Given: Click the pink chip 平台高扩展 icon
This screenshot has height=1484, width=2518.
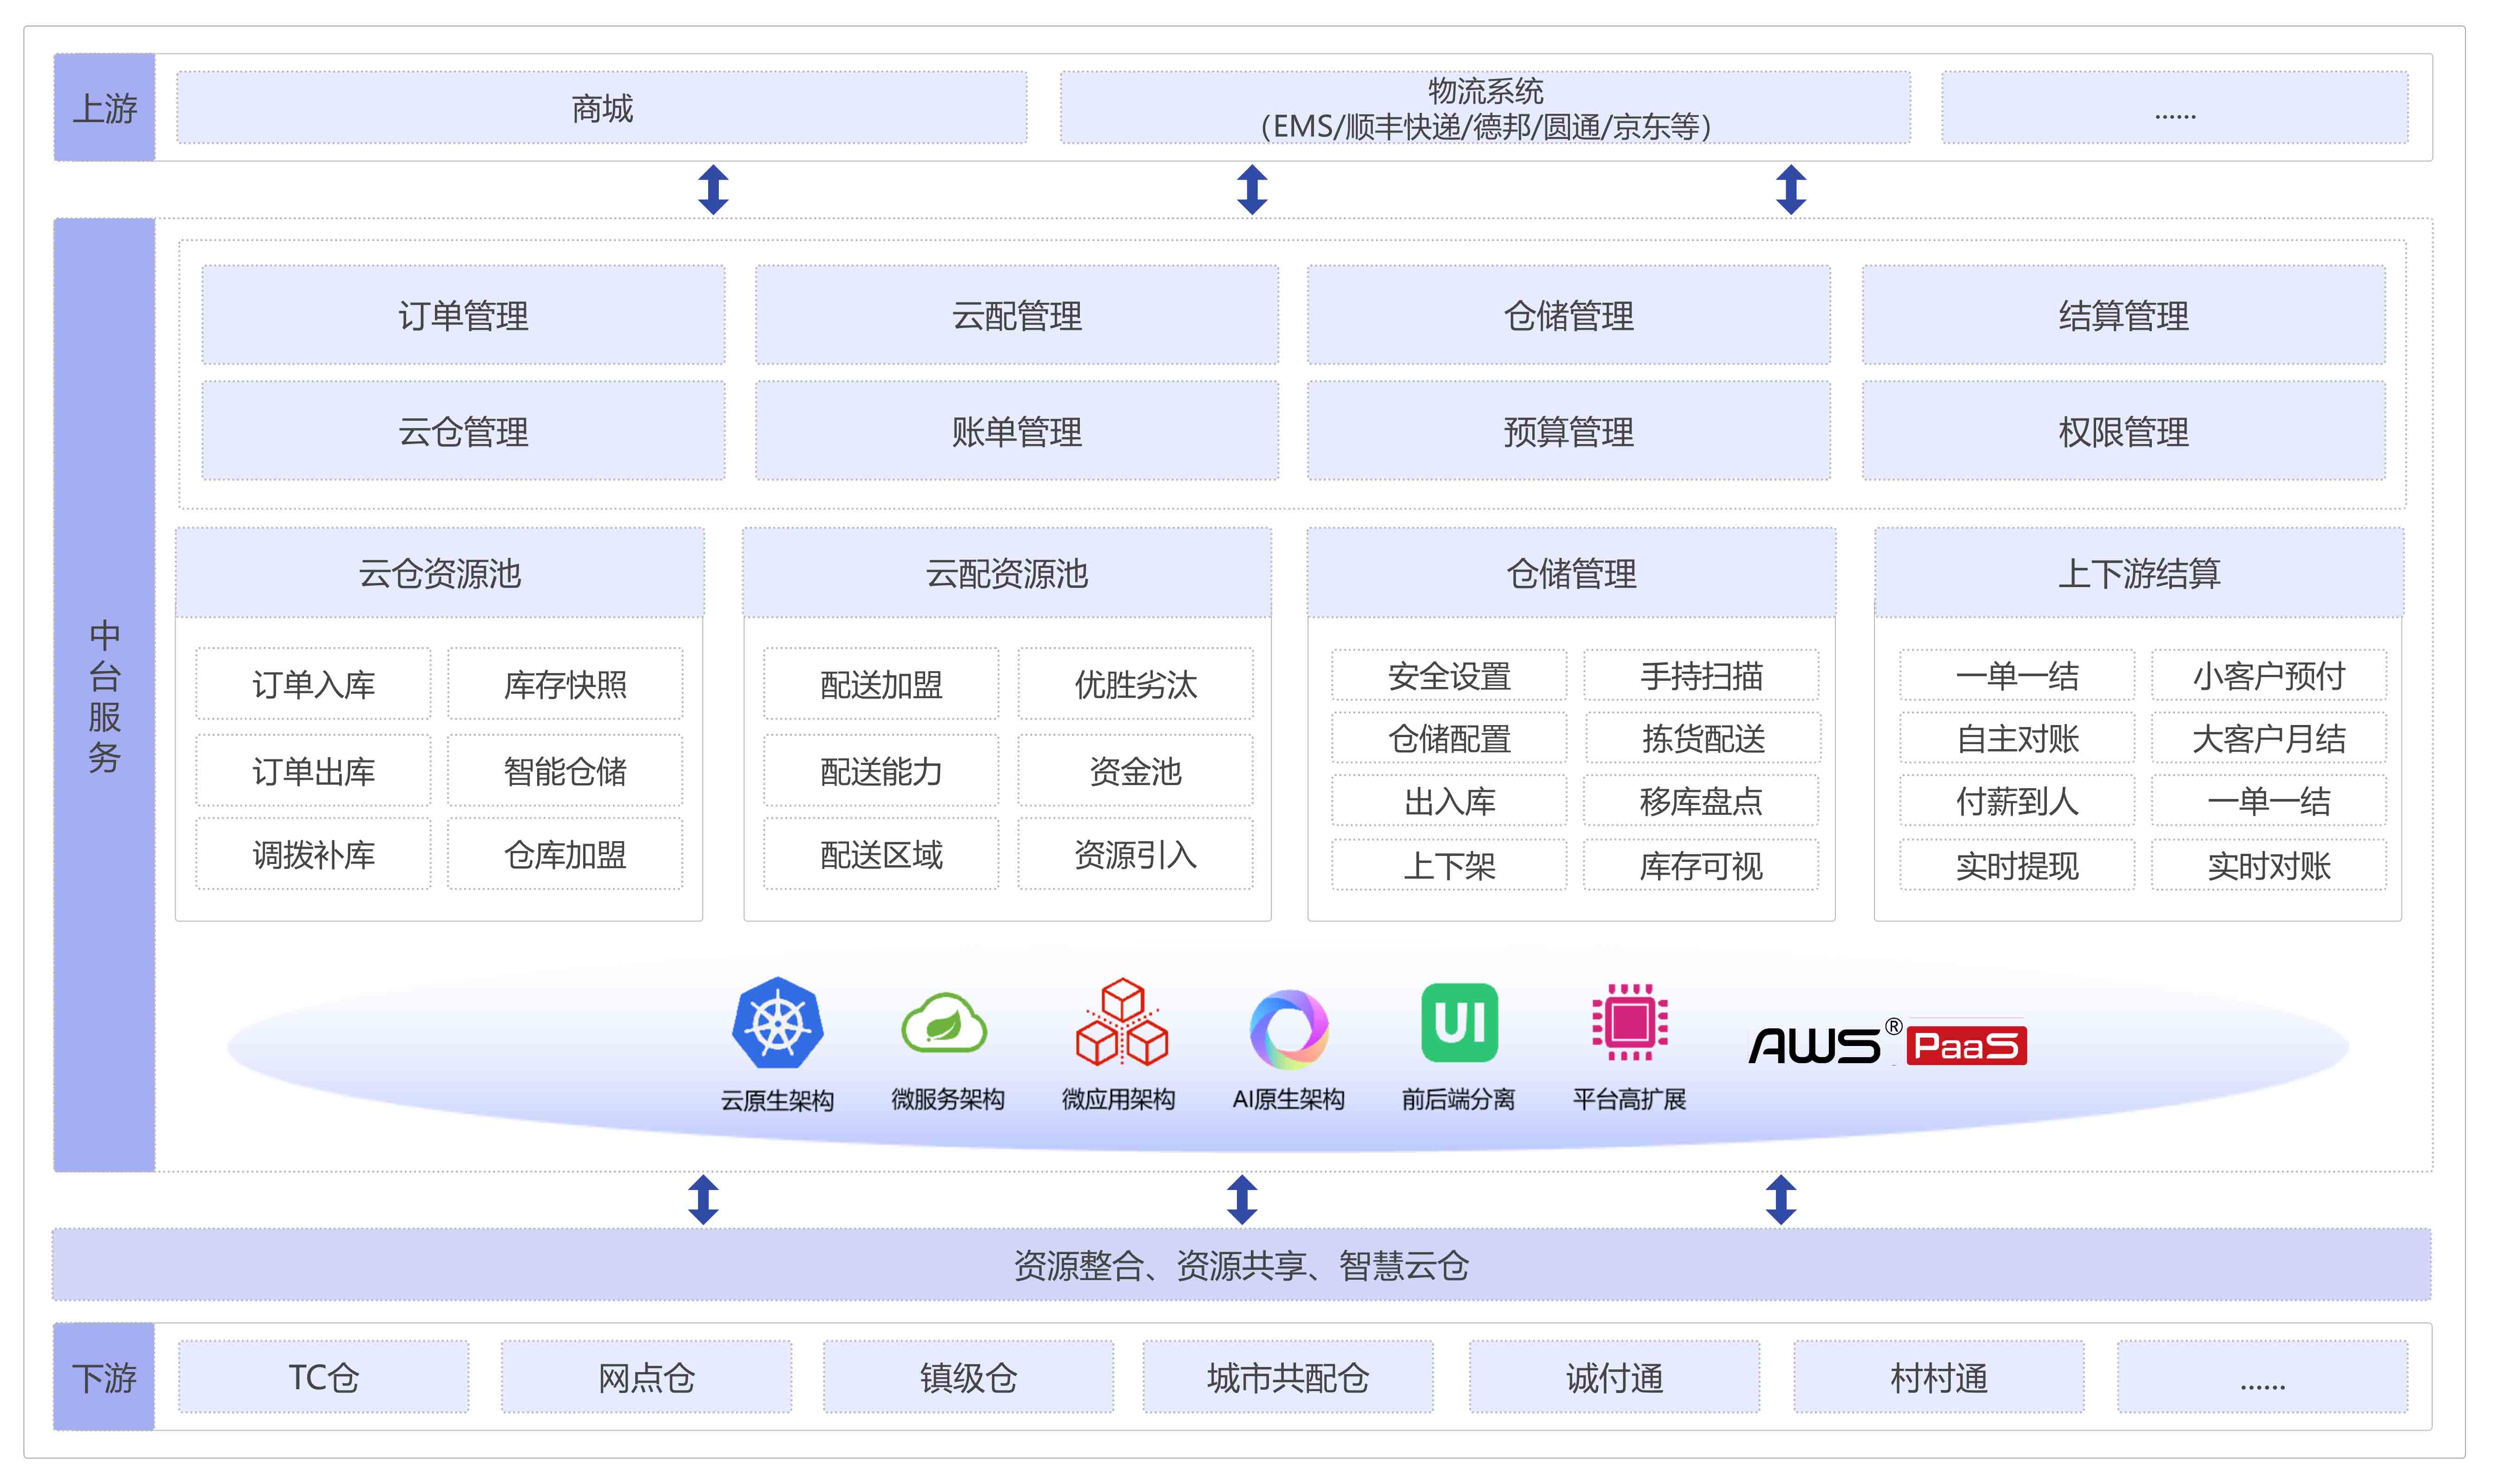Looking at the screenshot, I should click(x=1630, y=1022).
